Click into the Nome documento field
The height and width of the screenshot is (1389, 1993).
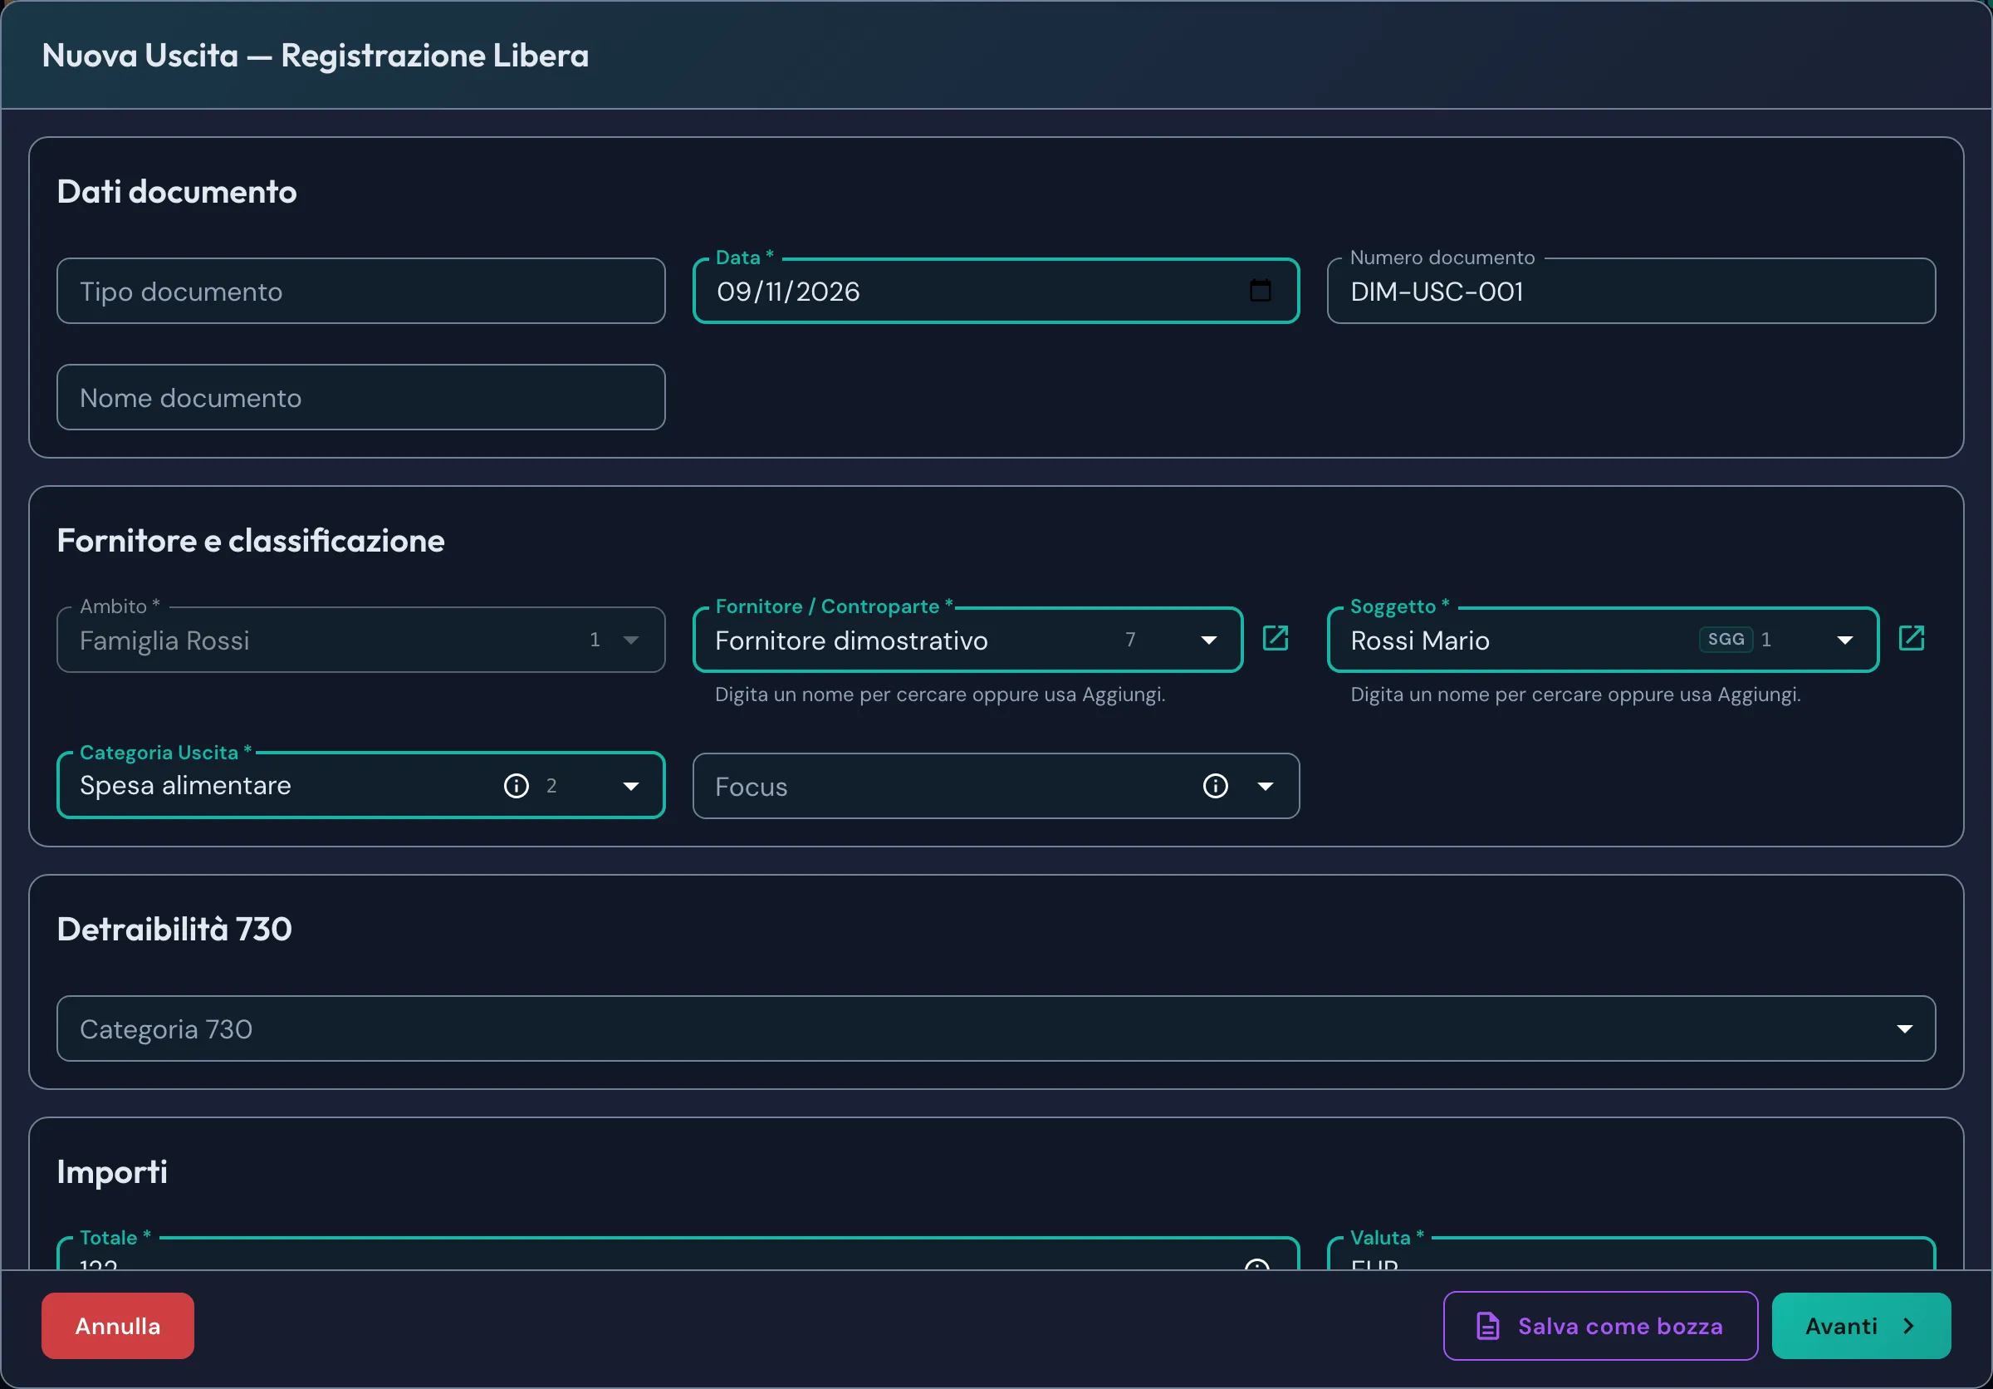(361, 397)
